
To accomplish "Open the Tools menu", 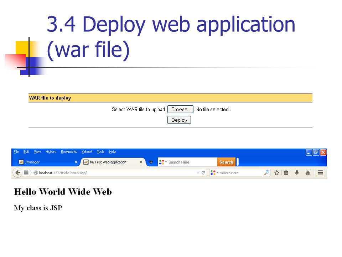I will click(100, 152).
